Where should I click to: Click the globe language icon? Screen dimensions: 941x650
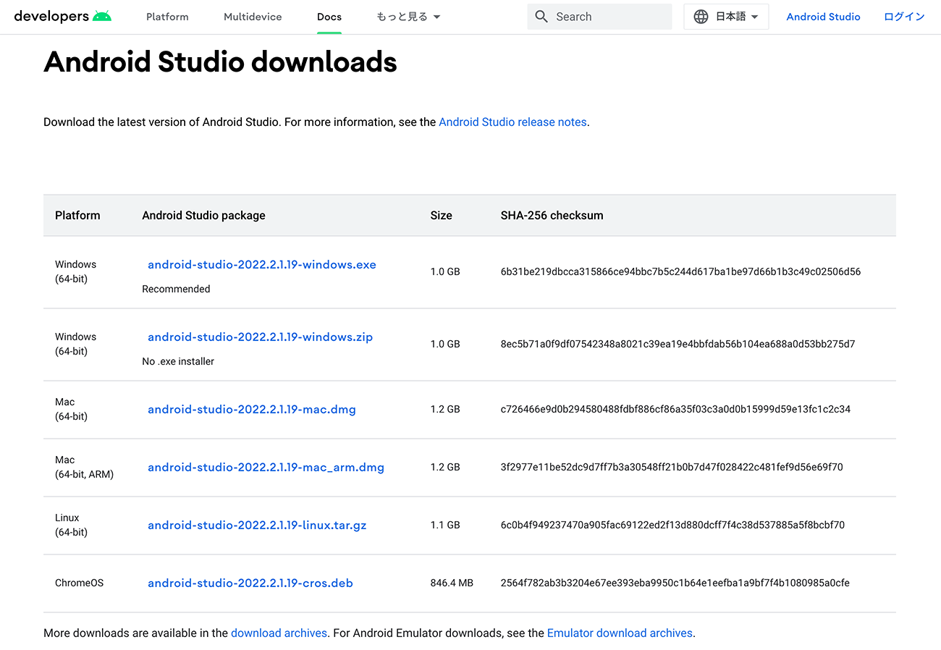(x=701, y=17)
